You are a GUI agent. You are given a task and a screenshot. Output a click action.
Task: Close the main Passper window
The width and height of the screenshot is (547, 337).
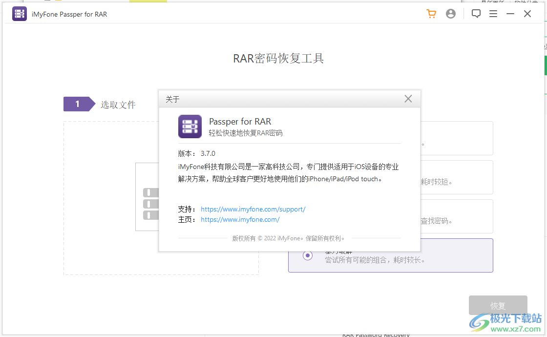click(527, 14)
